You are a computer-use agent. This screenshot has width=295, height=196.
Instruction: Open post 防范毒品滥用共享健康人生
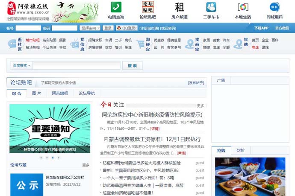(x=143, y=185)
